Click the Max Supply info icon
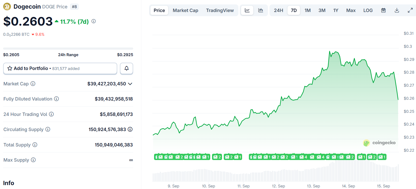416x189 pixels. tap(33, 160)
